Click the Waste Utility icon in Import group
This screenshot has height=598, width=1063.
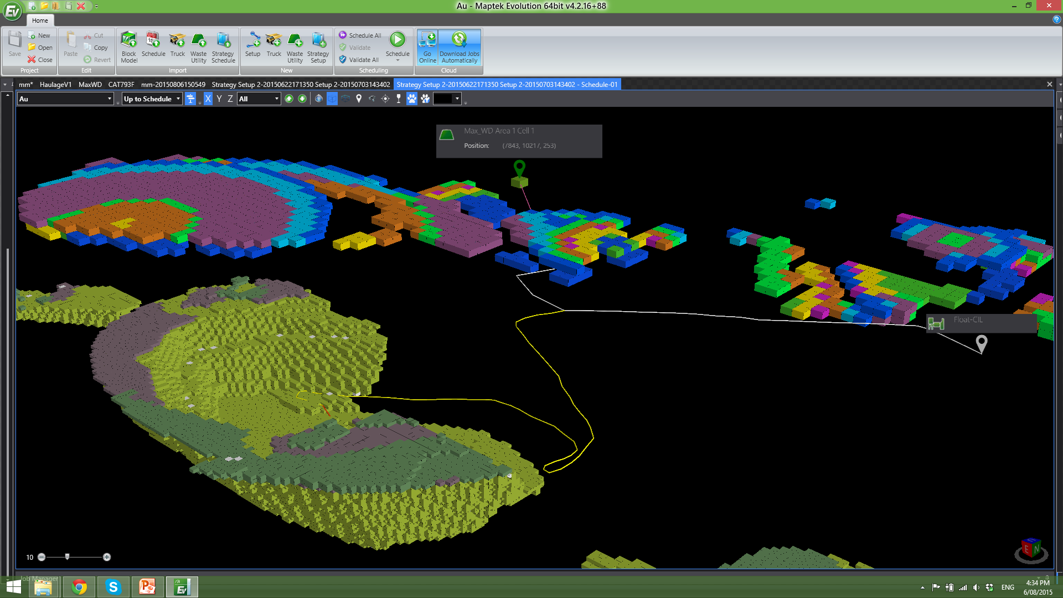tap(198, 47)
